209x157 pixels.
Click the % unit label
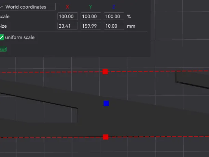(129, 16)
